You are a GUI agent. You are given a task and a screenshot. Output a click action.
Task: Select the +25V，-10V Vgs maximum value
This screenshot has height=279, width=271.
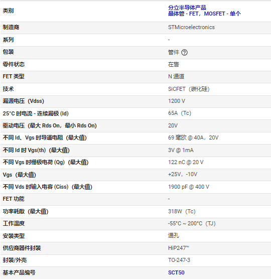coord(183,175)
